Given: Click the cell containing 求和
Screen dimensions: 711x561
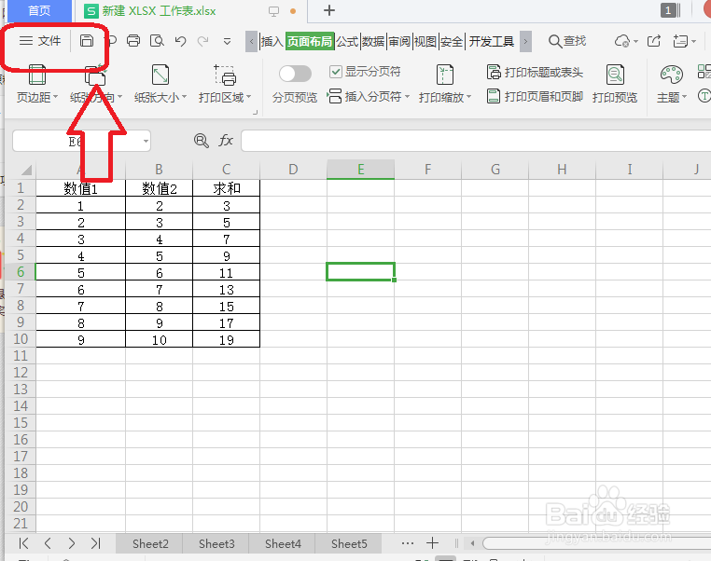Looking at the screenshot, I should 226,188.
